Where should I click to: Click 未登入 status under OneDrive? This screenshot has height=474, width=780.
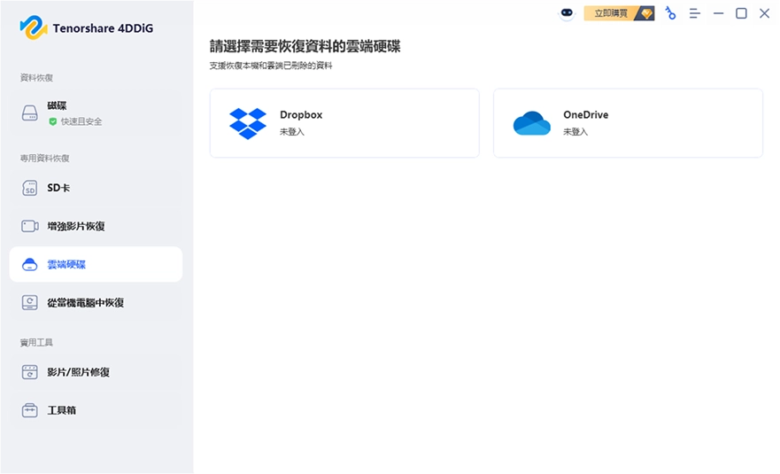[x=575, y=132]
